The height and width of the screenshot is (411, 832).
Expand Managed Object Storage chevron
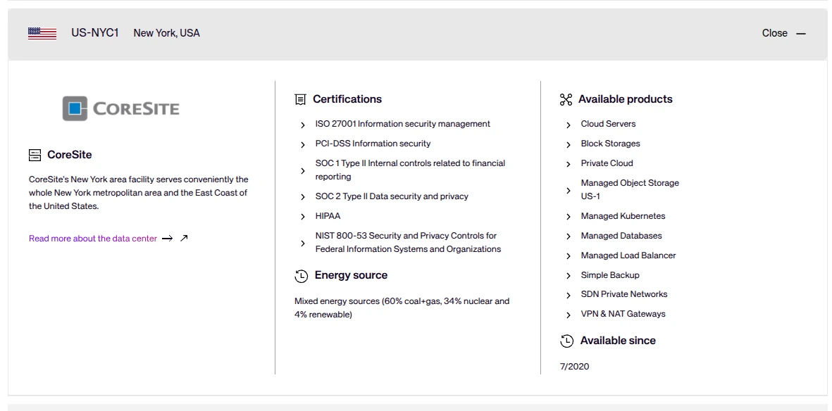(x=569, y=191)
